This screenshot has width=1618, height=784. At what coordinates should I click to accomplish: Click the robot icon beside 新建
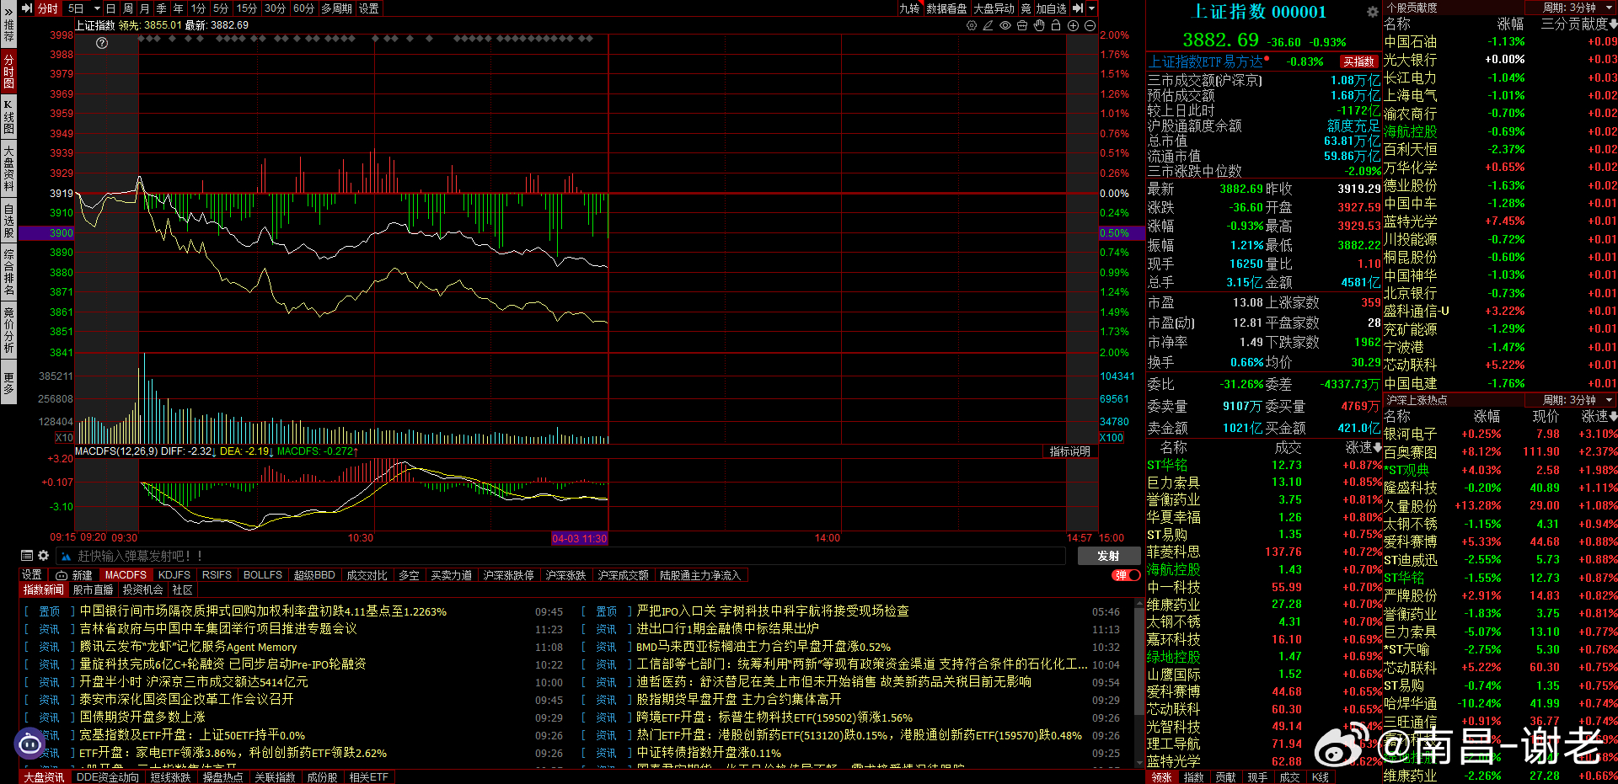point(62,575)
